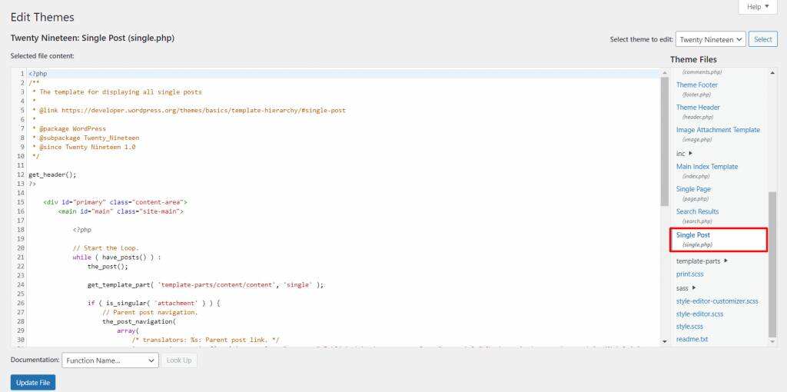The image size is (787, 392).
Task: Open print.scss file
Action: coord(689,274)
